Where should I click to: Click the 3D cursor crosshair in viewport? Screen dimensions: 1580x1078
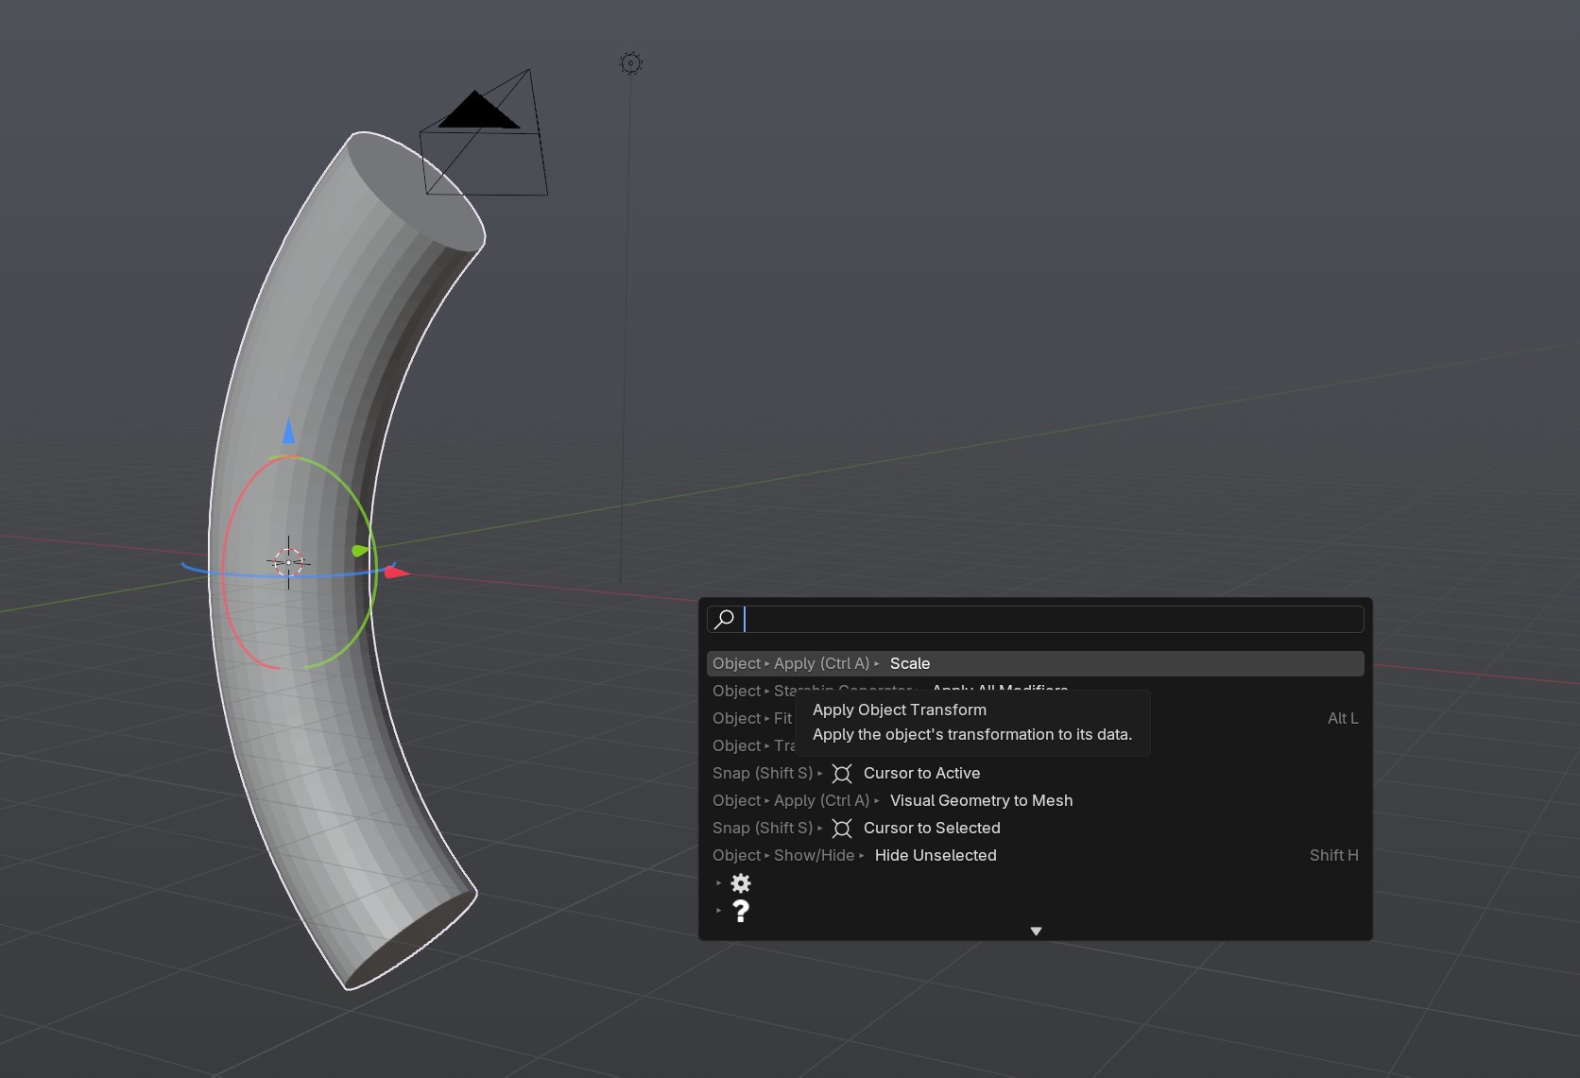click(x=288, y=562)
